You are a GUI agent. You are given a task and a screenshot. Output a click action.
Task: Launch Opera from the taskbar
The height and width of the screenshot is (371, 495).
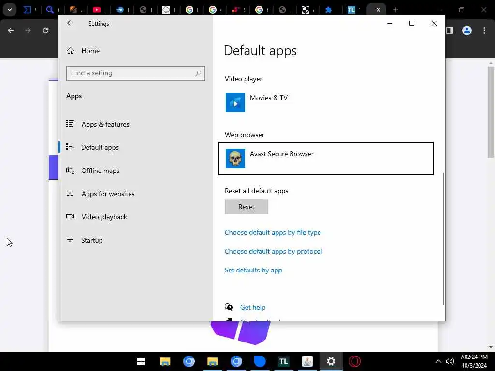click(x=354, y=361)
